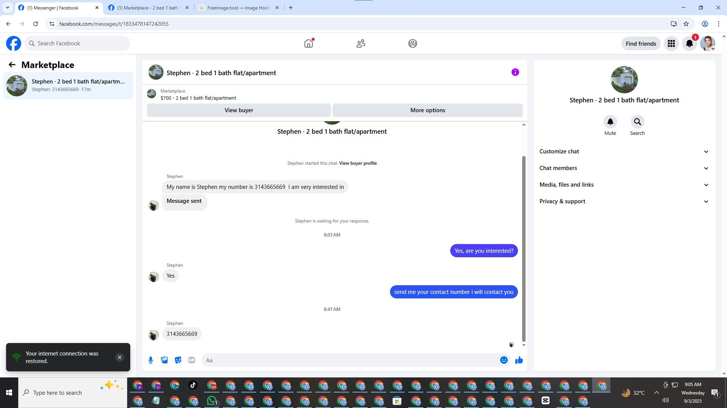Screen dimensions: 727x408
Task: Open the Windows notification center icon
Action: pos(715,393)
